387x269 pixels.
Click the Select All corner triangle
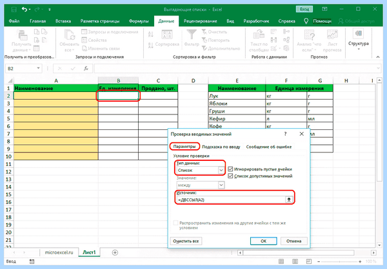click(10, 80)
